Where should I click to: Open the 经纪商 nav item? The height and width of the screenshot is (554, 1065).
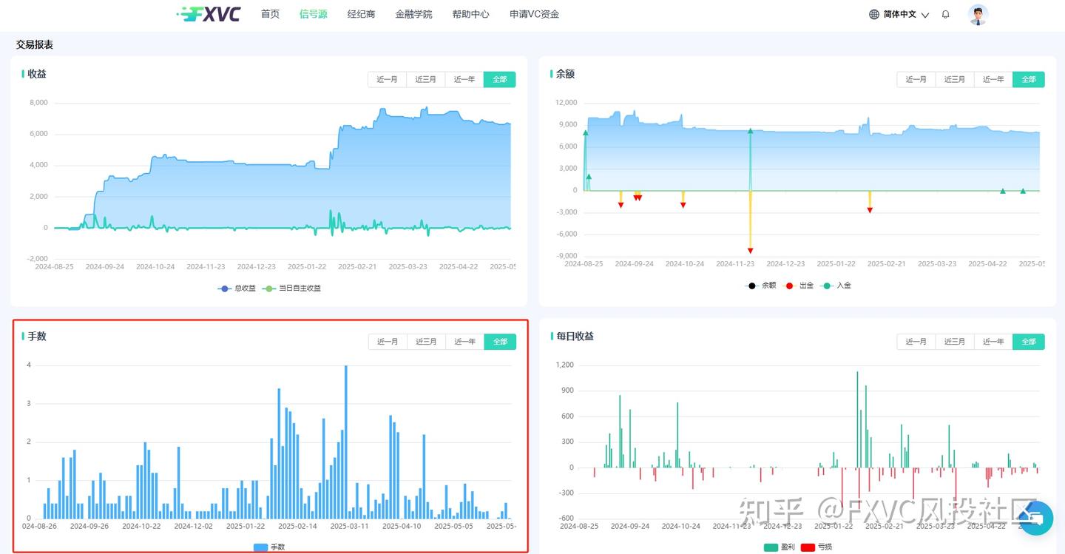tap(361, 14)
